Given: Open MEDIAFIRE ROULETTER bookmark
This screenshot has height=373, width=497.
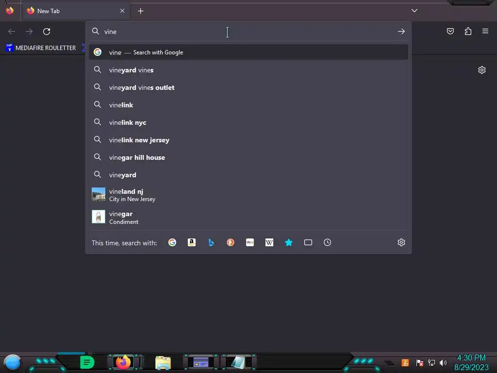Looking at the screenshot, I should 41,48.
